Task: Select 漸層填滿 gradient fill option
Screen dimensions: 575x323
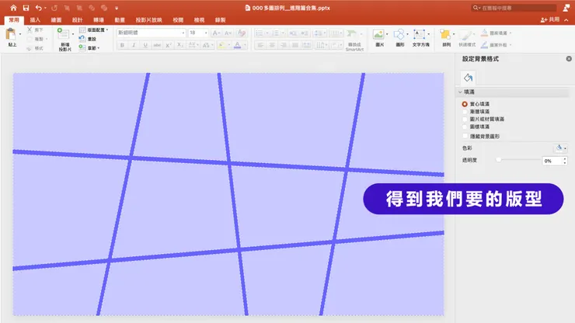Action: click(x=465, y=112)
